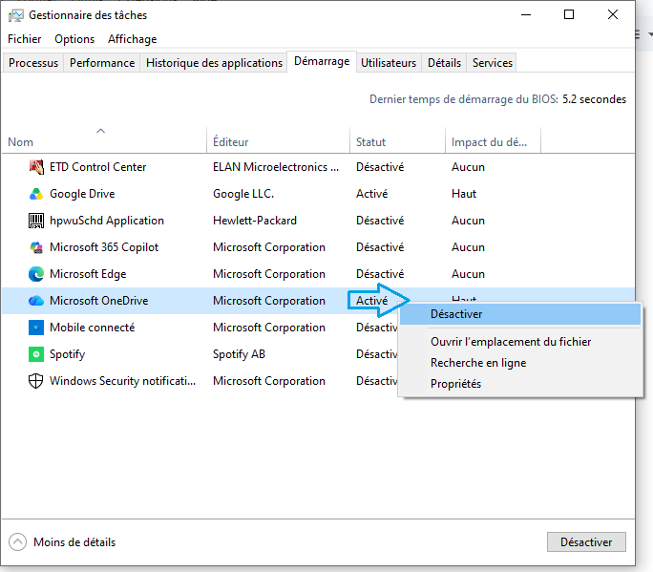
Task: Click the Mobile connecté blue icon
Action: pyautogui.click(x=36, y=328)
